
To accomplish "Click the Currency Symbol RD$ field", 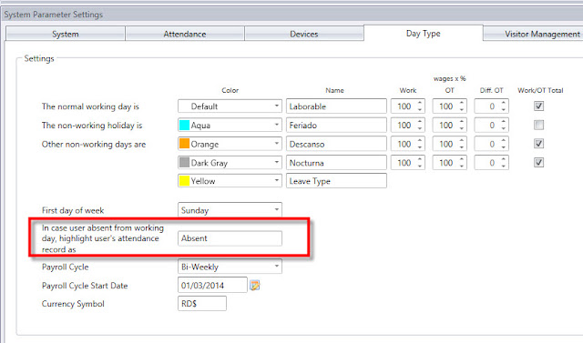I will [202, 304].
